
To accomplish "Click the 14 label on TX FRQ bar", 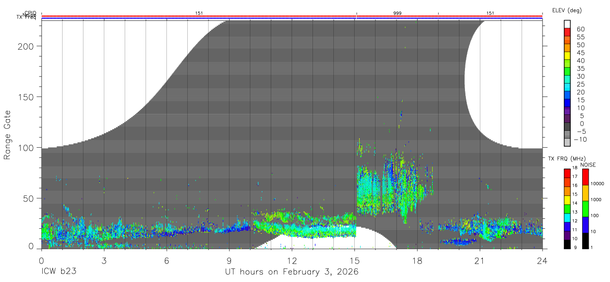I will pyautogui.click(x=575, y=203).
